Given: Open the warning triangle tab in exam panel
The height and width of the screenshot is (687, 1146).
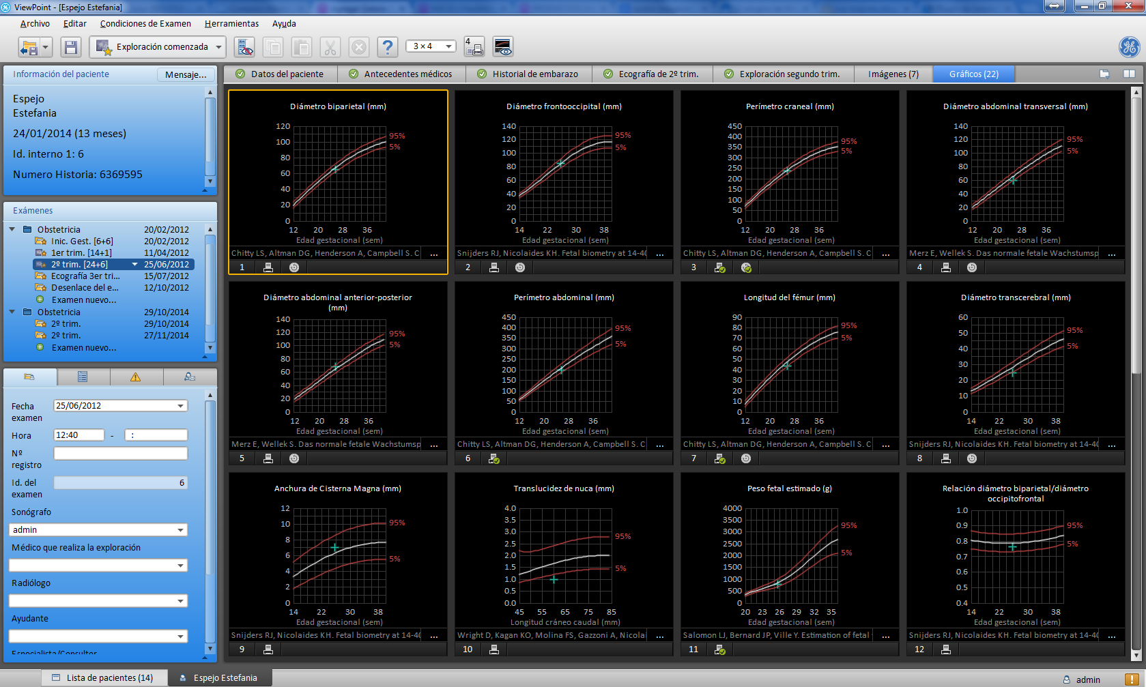Looking at the screenshot, I should 135,377.
